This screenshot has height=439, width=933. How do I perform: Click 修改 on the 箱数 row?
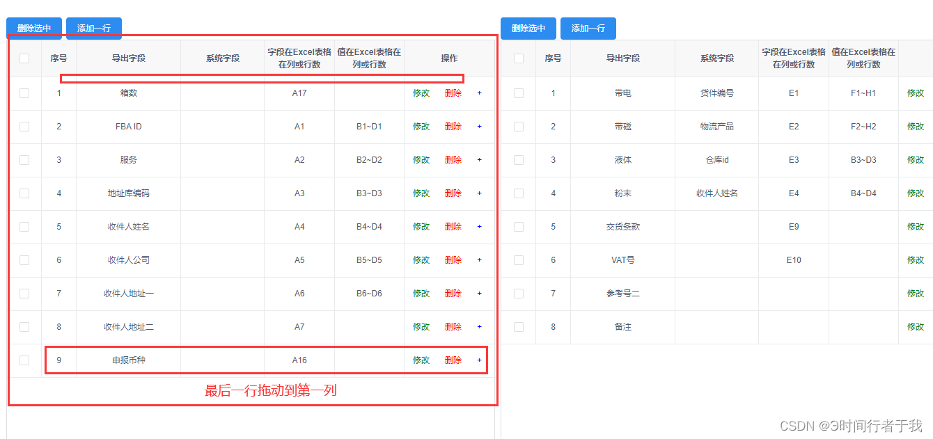pyautogui.click(x=421, y=93)
